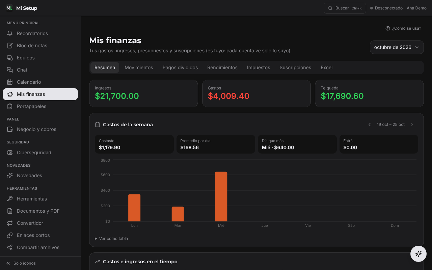The image size is (432, 270).
Task: Expand Ver como tabla disclosure
Action: click(111, 239)
